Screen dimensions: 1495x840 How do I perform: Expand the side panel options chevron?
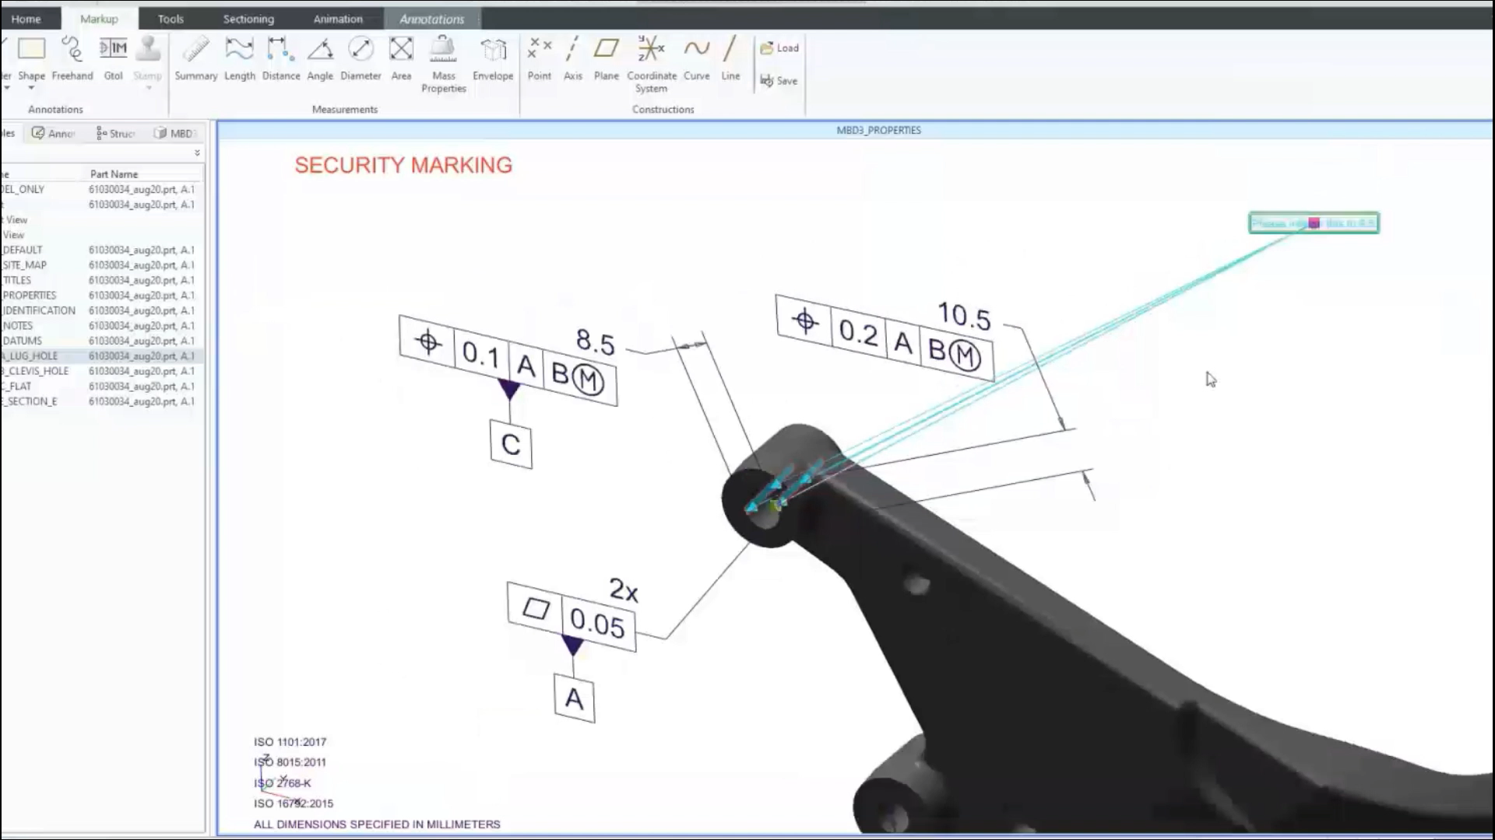point(197,153)
